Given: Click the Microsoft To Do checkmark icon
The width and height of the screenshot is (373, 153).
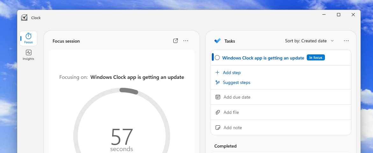Looking at the screenshot, I should (218, 41).
